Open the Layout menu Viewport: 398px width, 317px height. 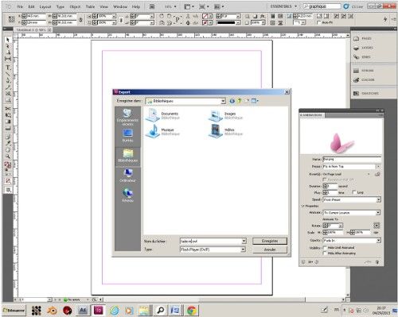45,6
